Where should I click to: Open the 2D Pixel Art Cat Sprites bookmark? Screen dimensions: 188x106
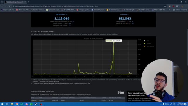(x=68, y=10)
